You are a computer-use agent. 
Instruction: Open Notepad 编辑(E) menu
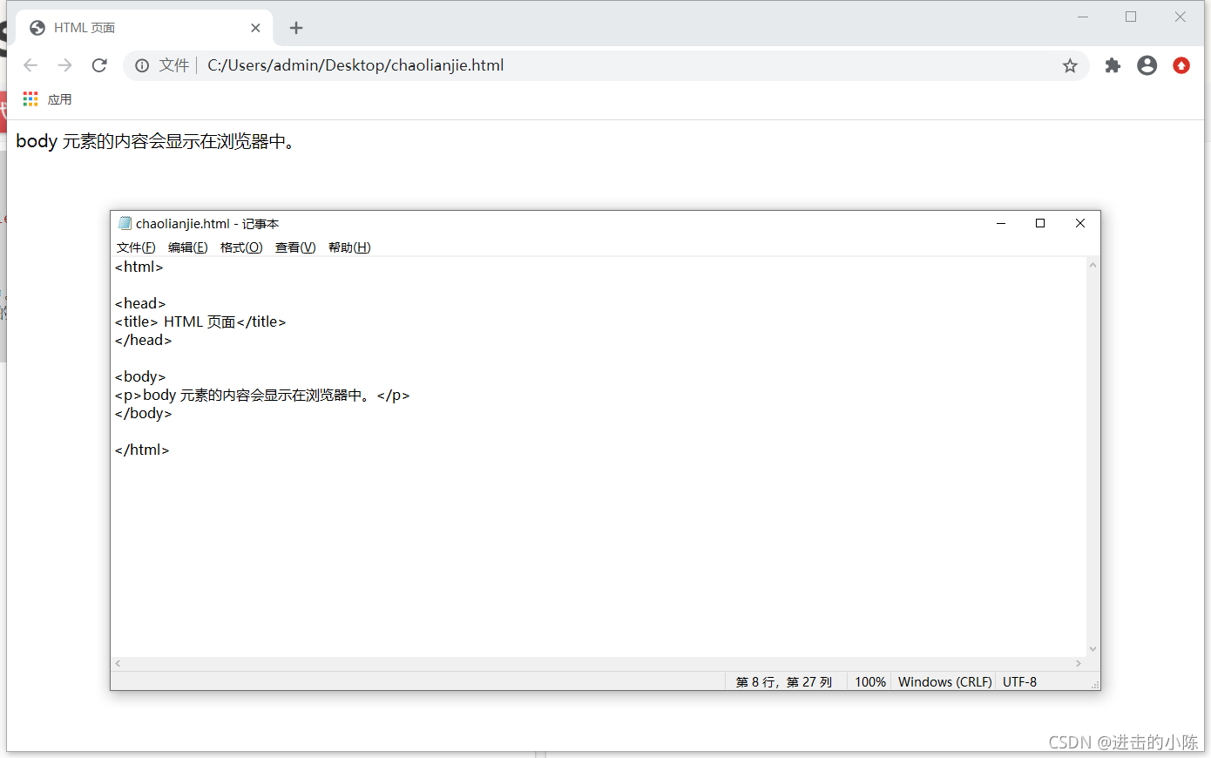tap(188, 247)
